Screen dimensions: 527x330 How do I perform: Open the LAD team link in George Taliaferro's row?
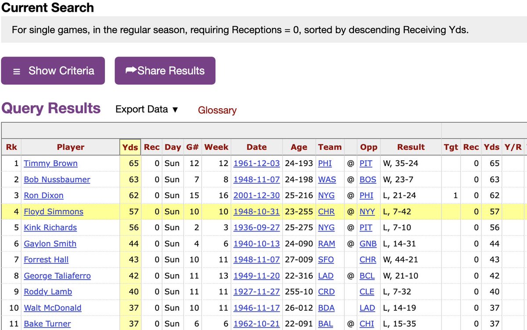click(x=325, y=276)
